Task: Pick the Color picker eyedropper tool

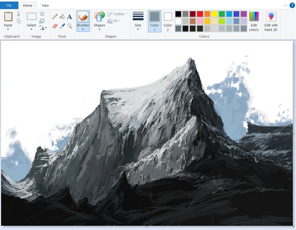Action: [x=62, y=26]
